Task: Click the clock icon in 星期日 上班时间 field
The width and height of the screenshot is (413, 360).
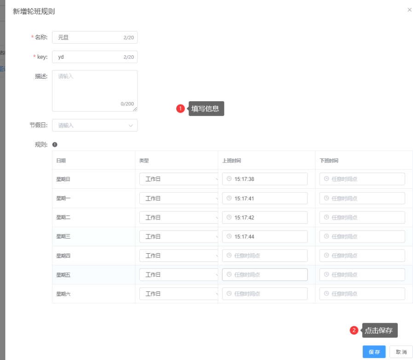Action: pyautogui.click(x=229, y=179)
